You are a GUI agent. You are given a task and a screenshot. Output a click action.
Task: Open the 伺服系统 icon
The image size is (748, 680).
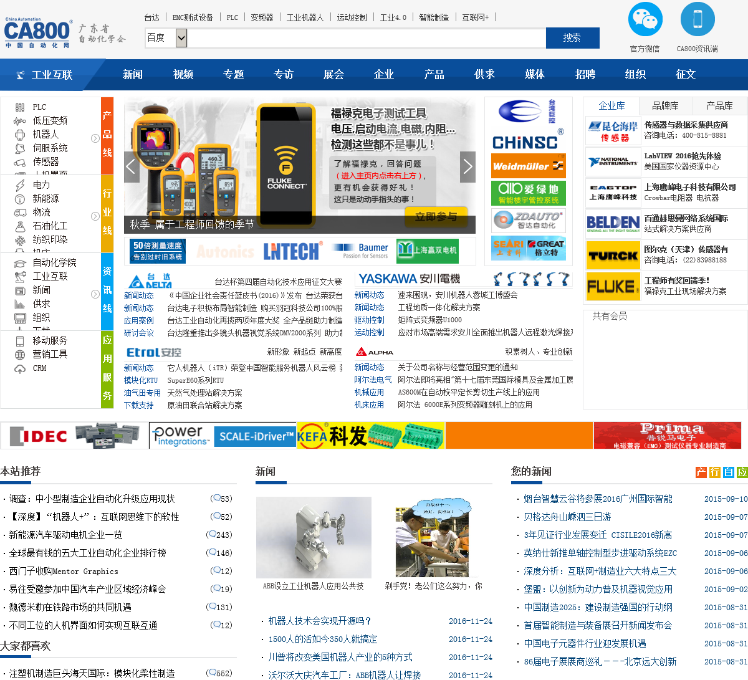point(20,148)
